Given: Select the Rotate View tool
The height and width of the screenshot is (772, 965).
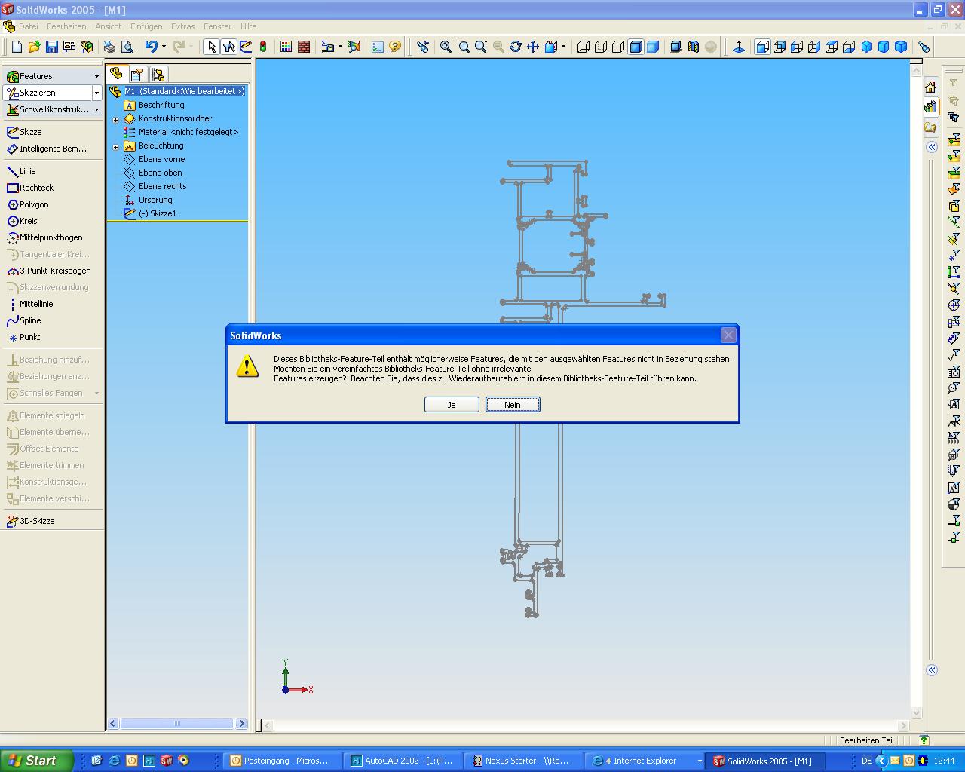Looking at the screenshot, I should click(516, 47).
